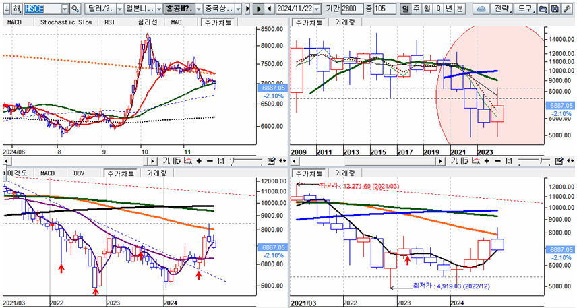The height and width of the screenshot is (308, 577).
Task: Click the notepad edit icon below yearly chart
Action: (559, 161)
